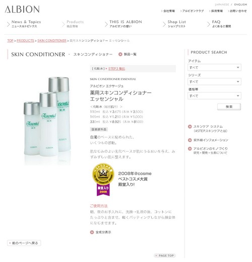Click the arrow icon beside 紫外線インフォメーション
This screenshot has width=252, height=262.
[190, 140]
